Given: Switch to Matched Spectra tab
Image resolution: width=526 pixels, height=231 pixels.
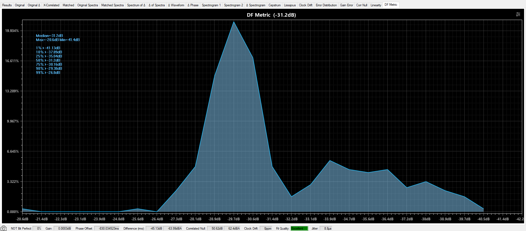Looking at the screenshot, I should 112,5.
